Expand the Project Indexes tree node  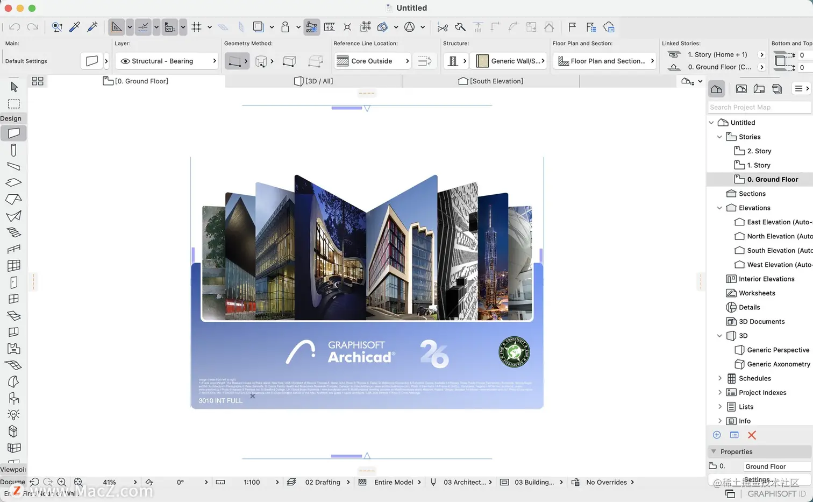point(720,392)
